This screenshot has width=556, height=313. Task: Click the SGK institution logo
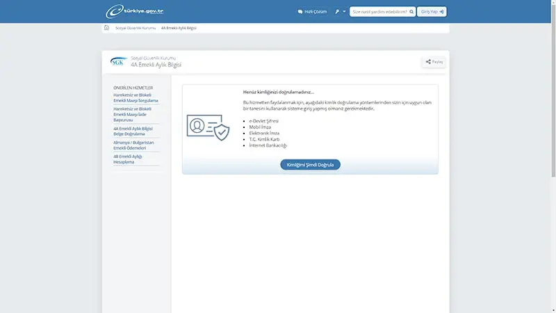pos(117,61)
